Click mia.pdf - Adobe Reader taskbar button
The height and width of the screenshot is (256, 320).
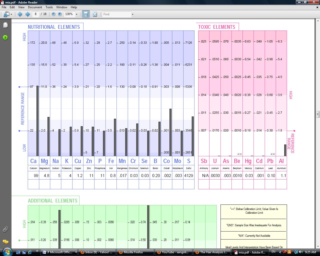pyautogui.click(x=250, y=252)
